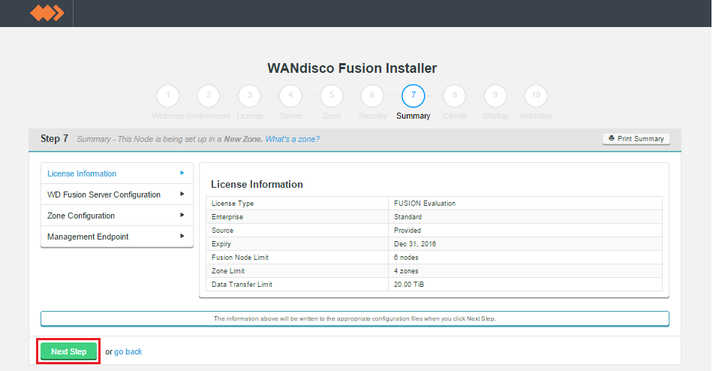Open Zone Configuration section
713x371 pixels.
(x=117, y=216)
